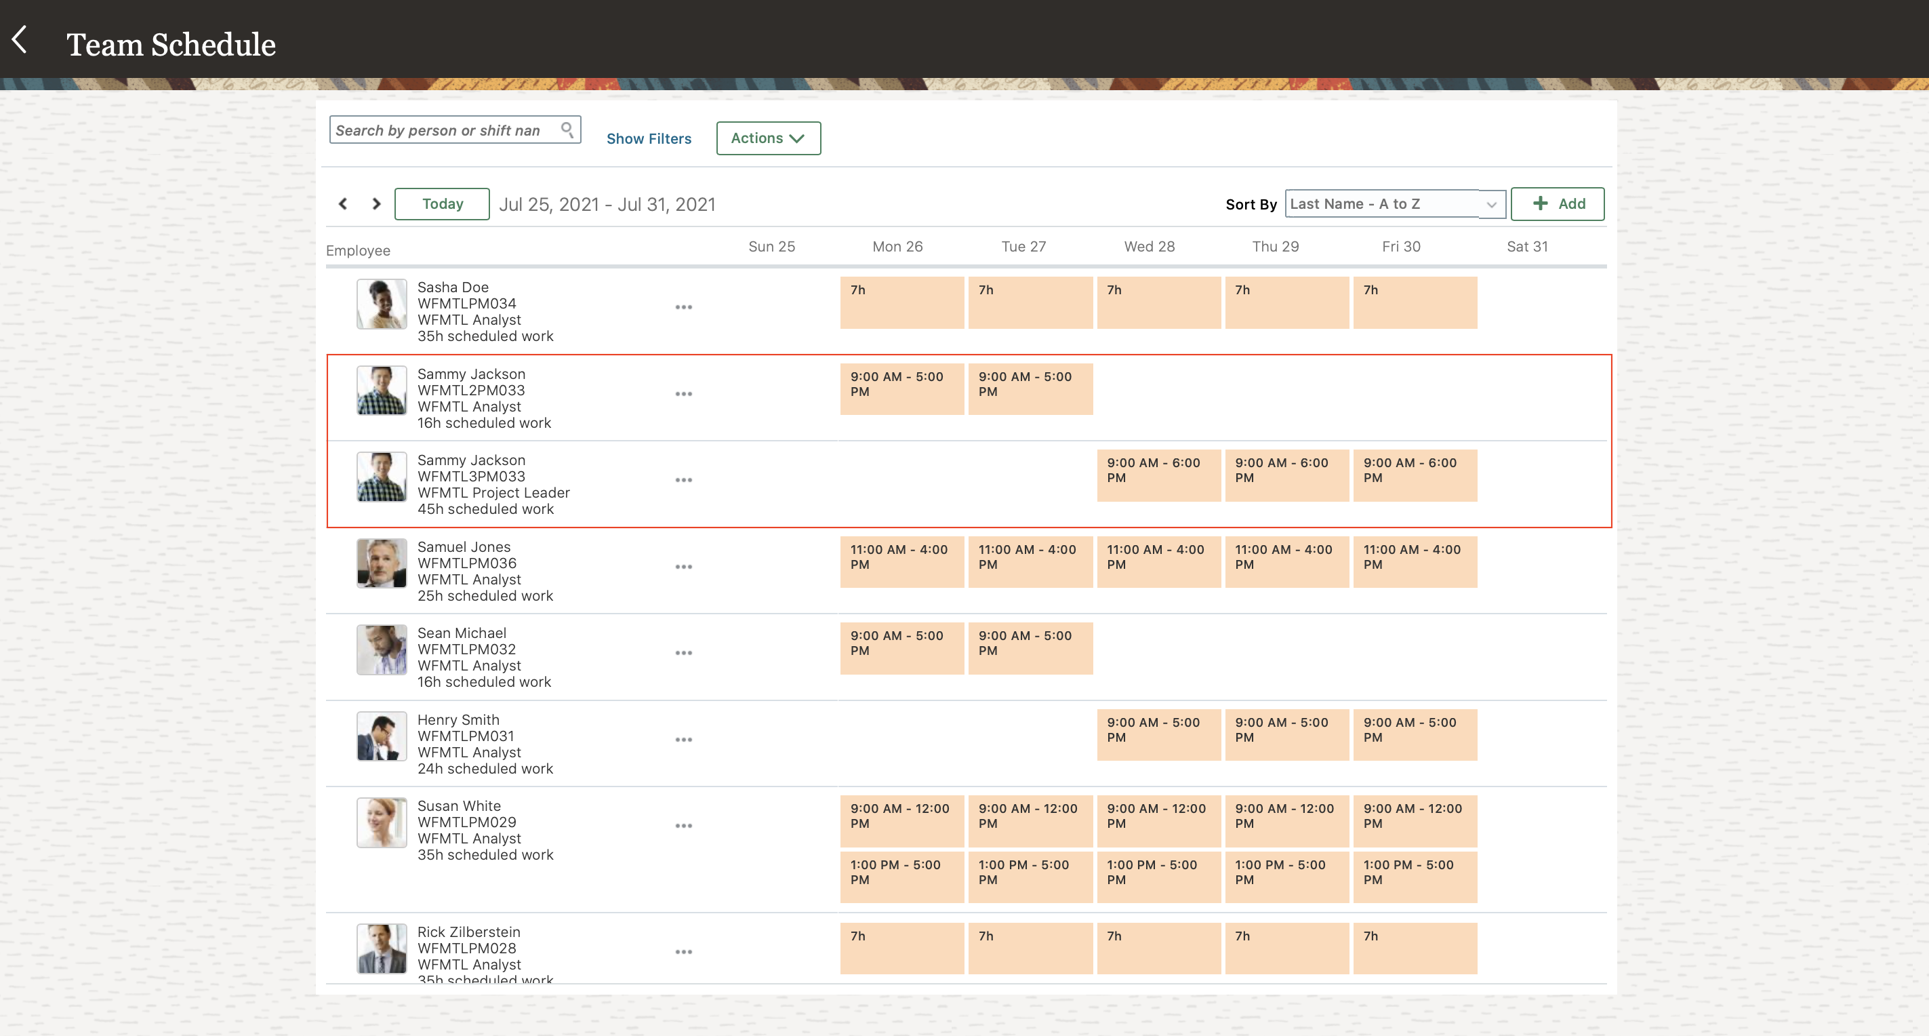Open the Actions dropdown

click(x=767, y=138)
